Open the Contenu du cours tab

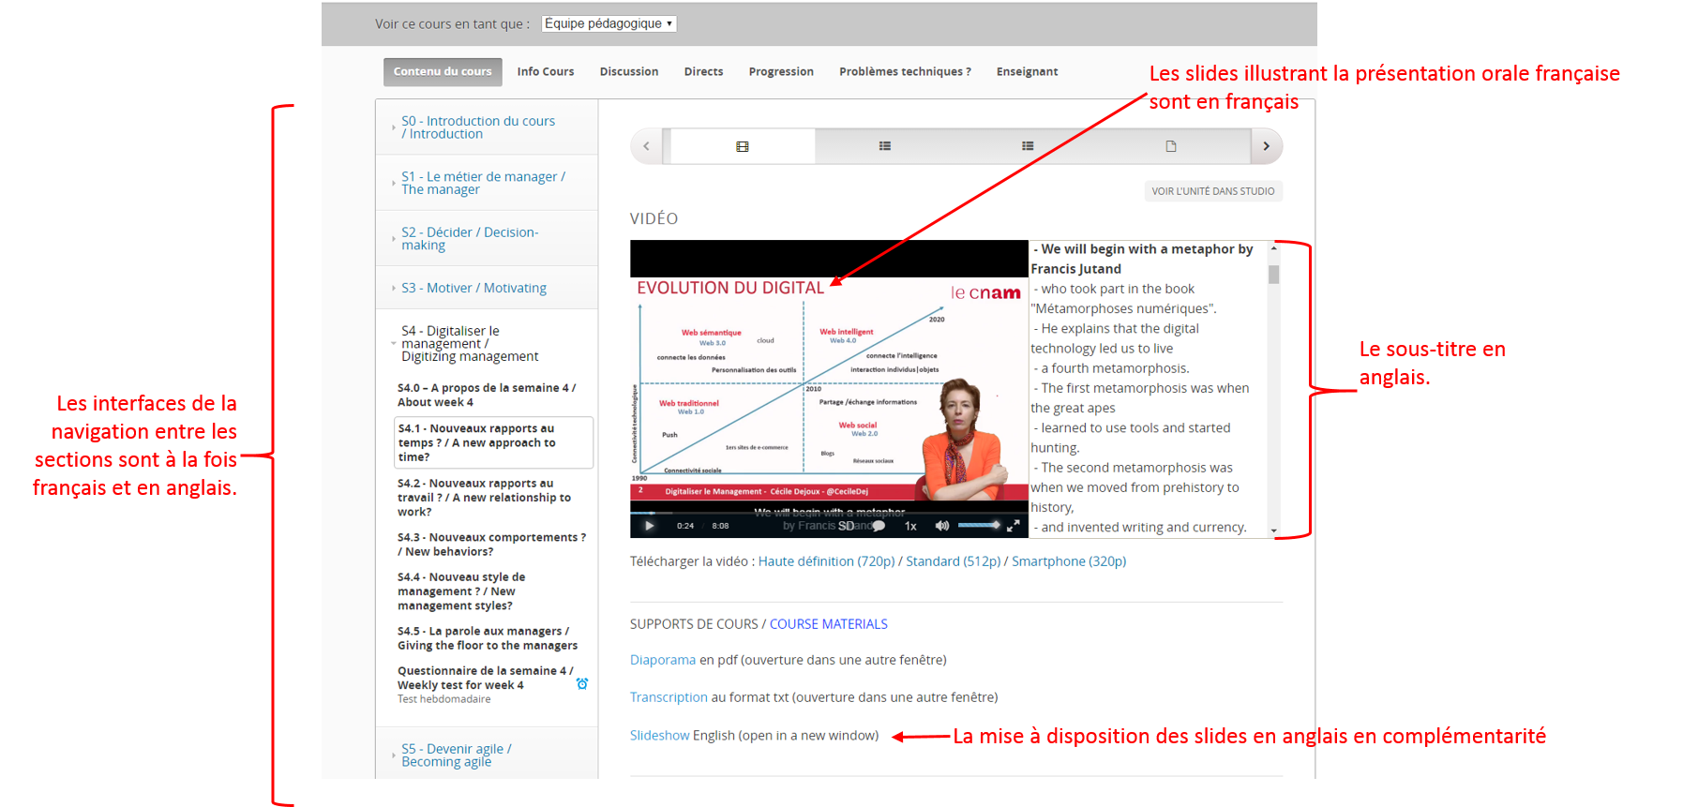coord(443,71)
